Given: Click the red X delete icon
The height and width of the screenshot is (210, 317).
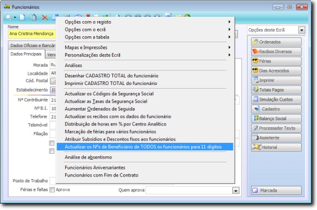Looking at the screenshot, I should 45,17.
